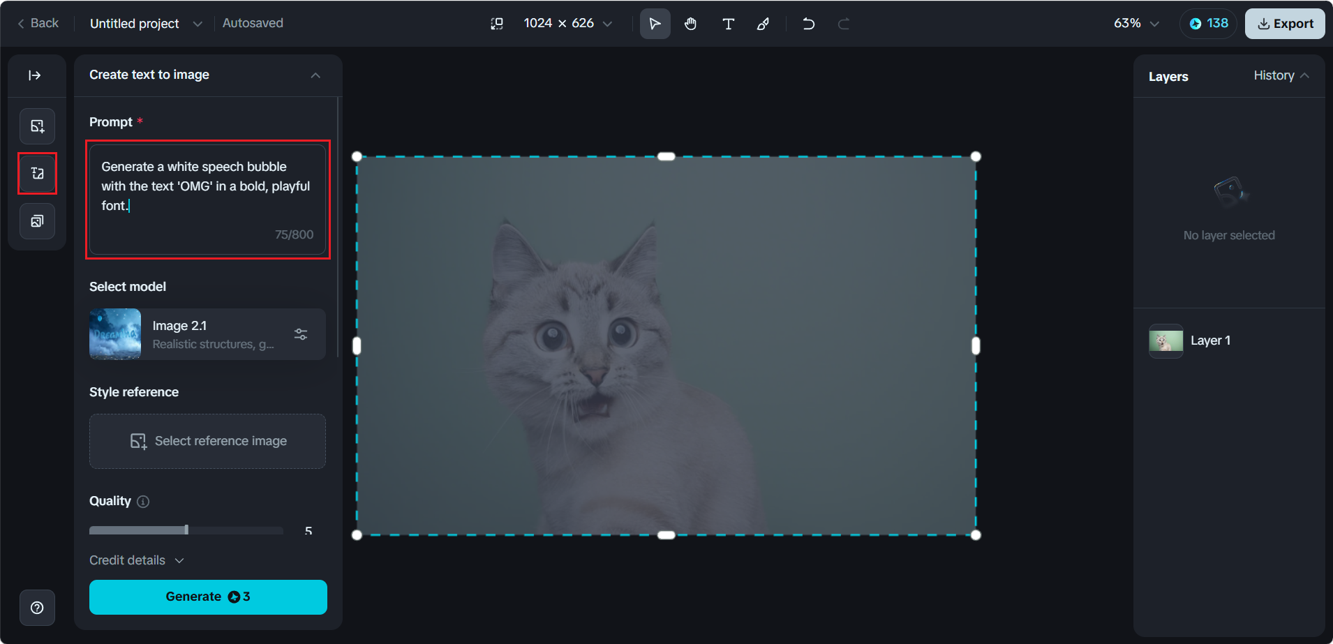Click the Generate button

pyautogui.click(x=208, y=597)
